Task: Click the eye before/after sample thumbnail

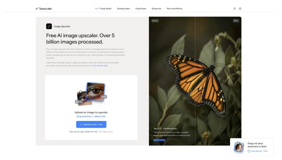Action: click(91, 94)
